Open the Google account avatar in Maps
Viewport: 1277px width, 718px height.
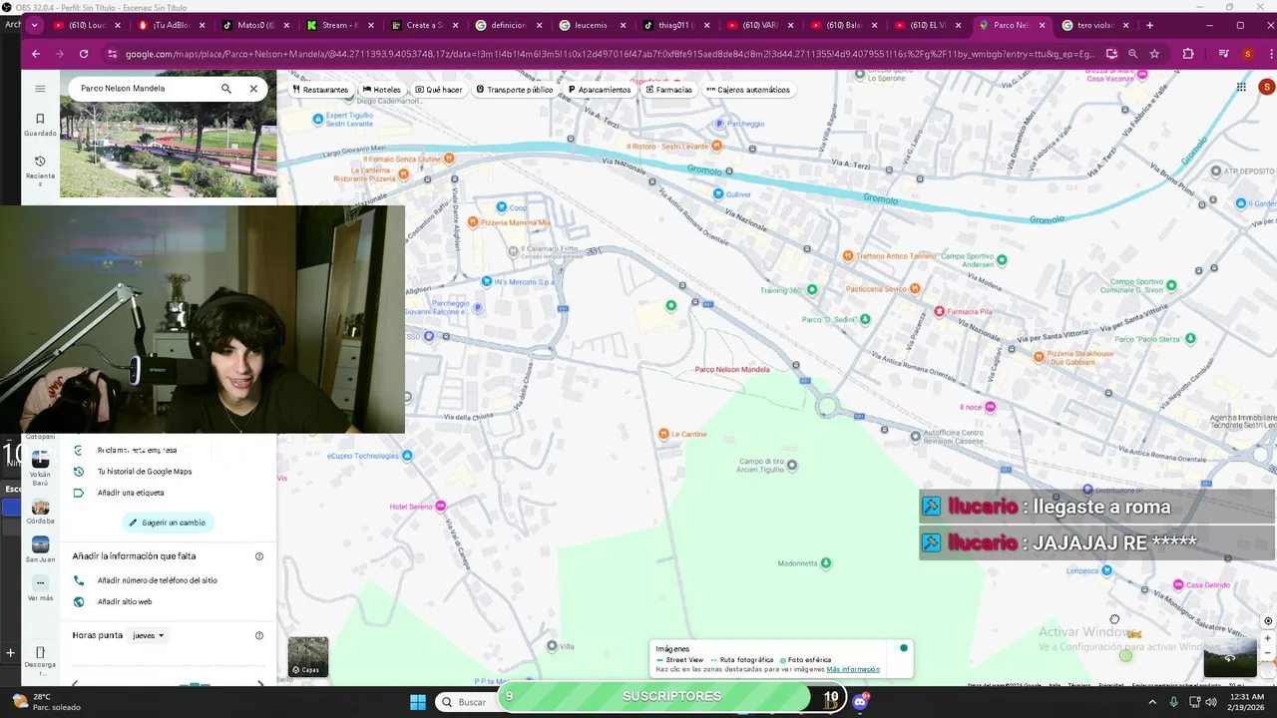pos(1267,87)
